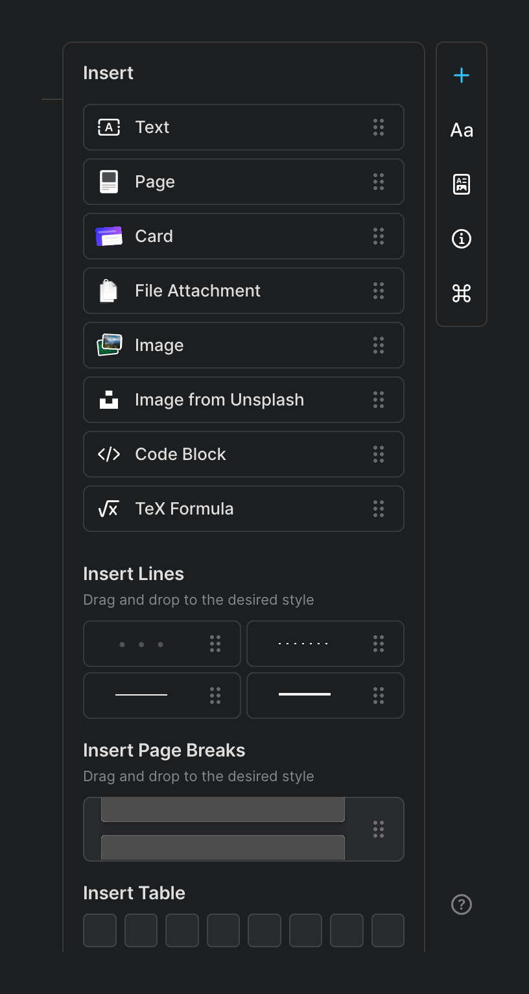Open the help question mark icon
The image size is (529, 994).
(461, 904)
